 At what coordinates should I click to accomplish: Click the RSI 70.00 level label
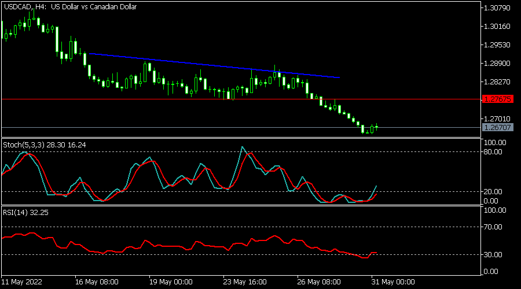[x=493, y=227]
